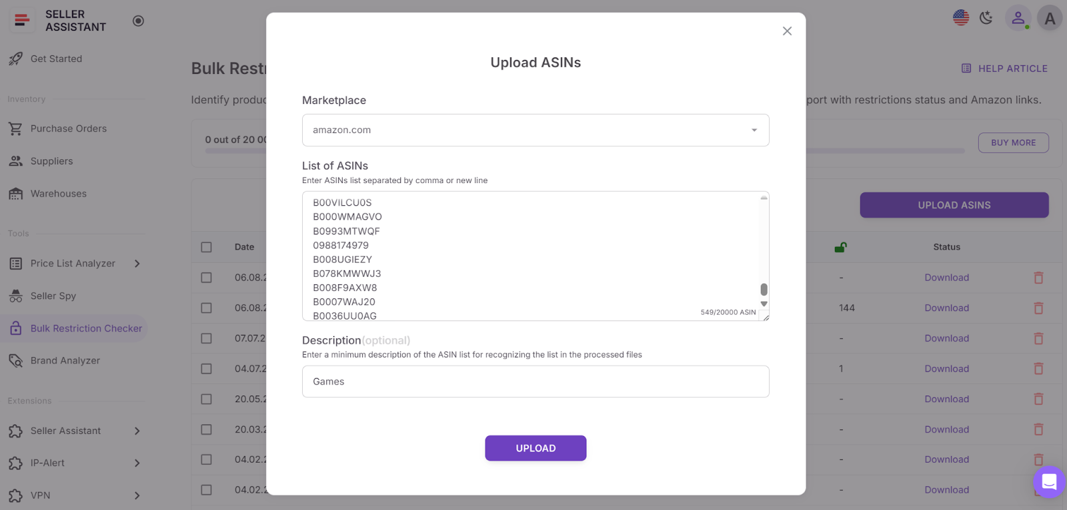This screenshot has height=510, width=1067.
Task: Open the Suppliers section in sidebar
Action: point(52,160)
